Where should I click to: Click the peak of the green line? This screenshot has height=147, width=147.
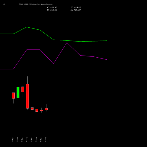27,27
